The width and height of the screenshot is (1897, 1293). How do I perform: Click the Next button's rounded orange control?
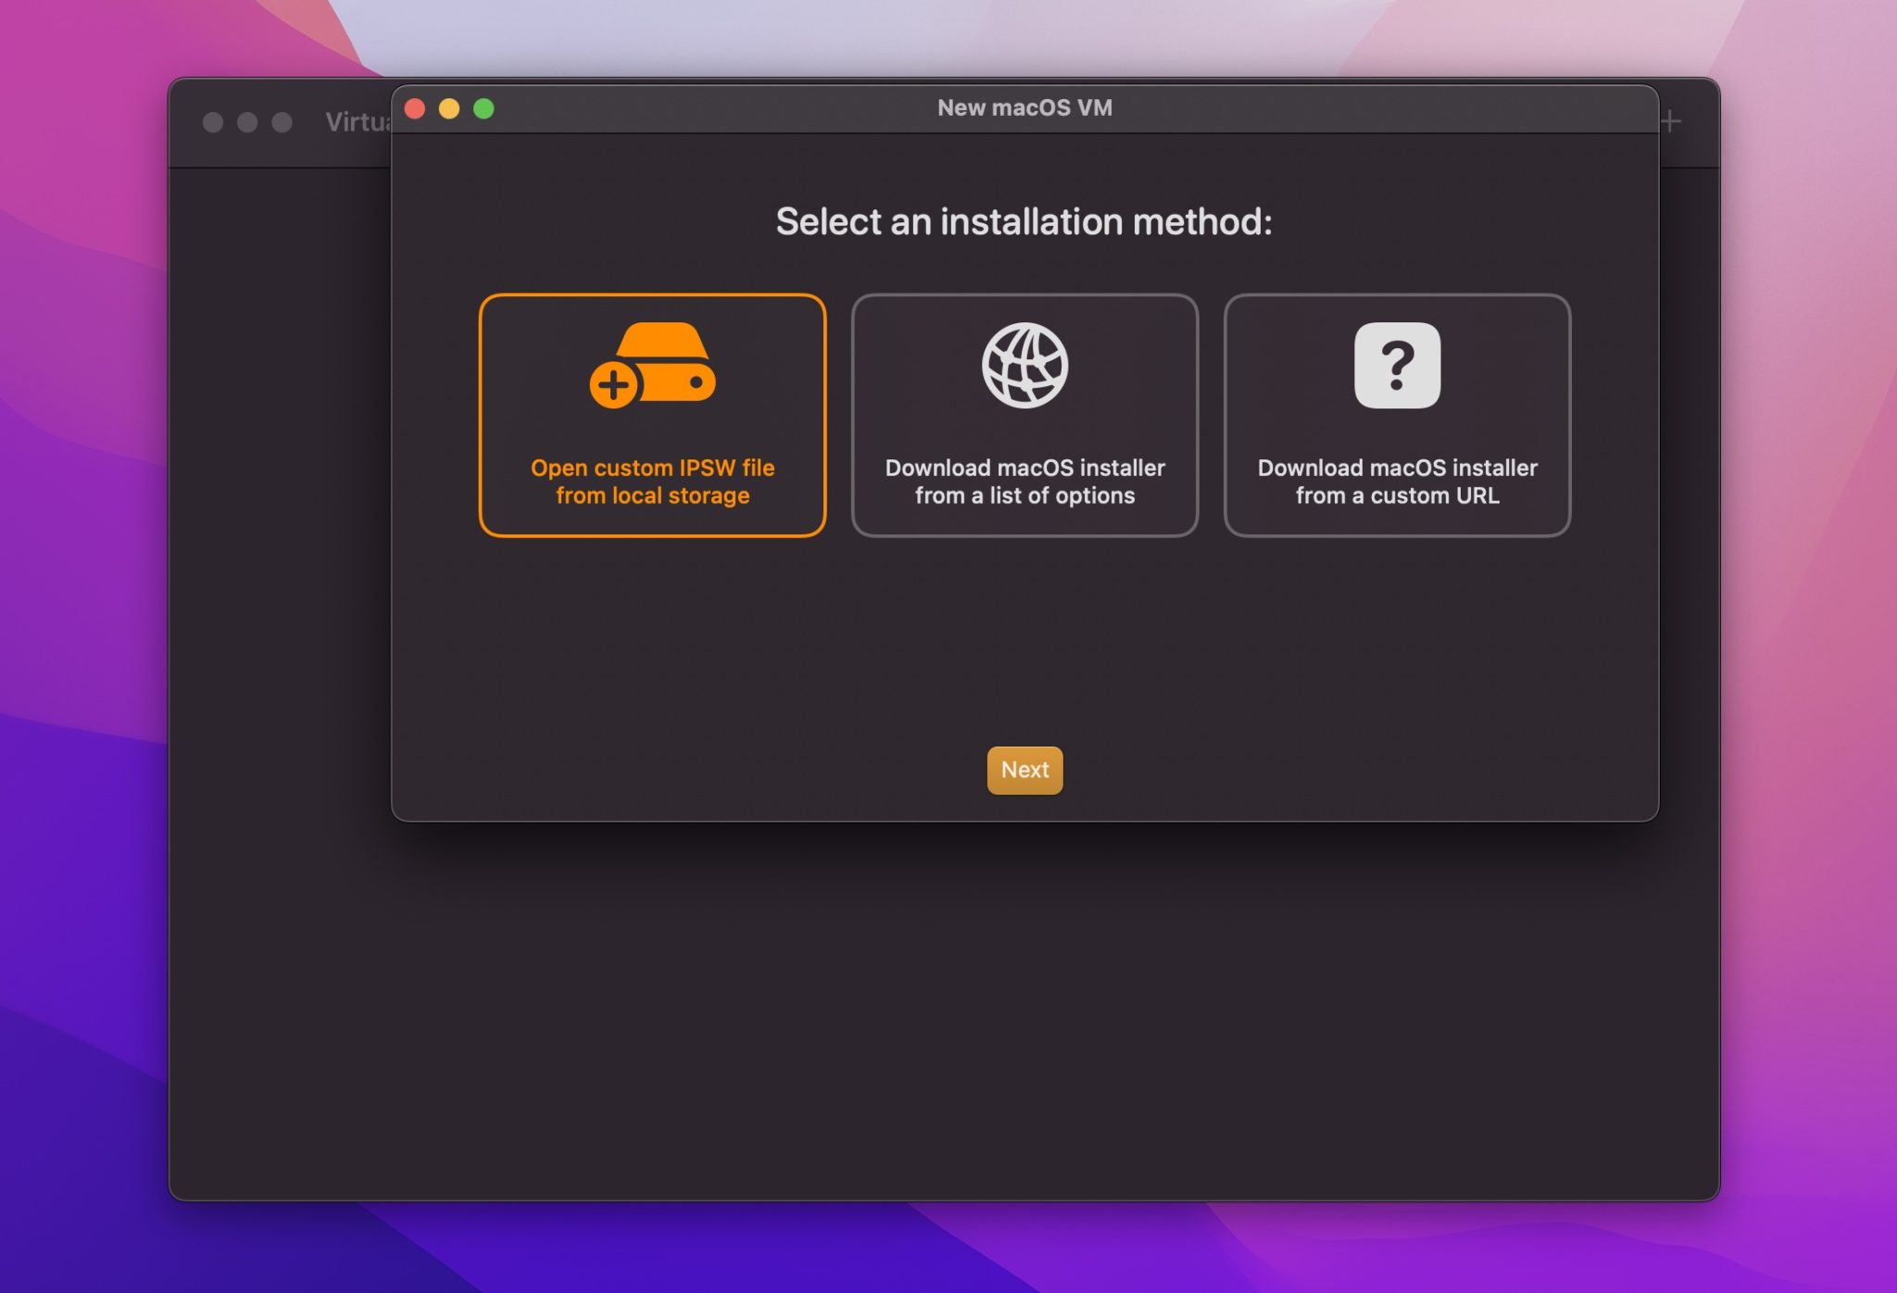[x=1024, y=770]
